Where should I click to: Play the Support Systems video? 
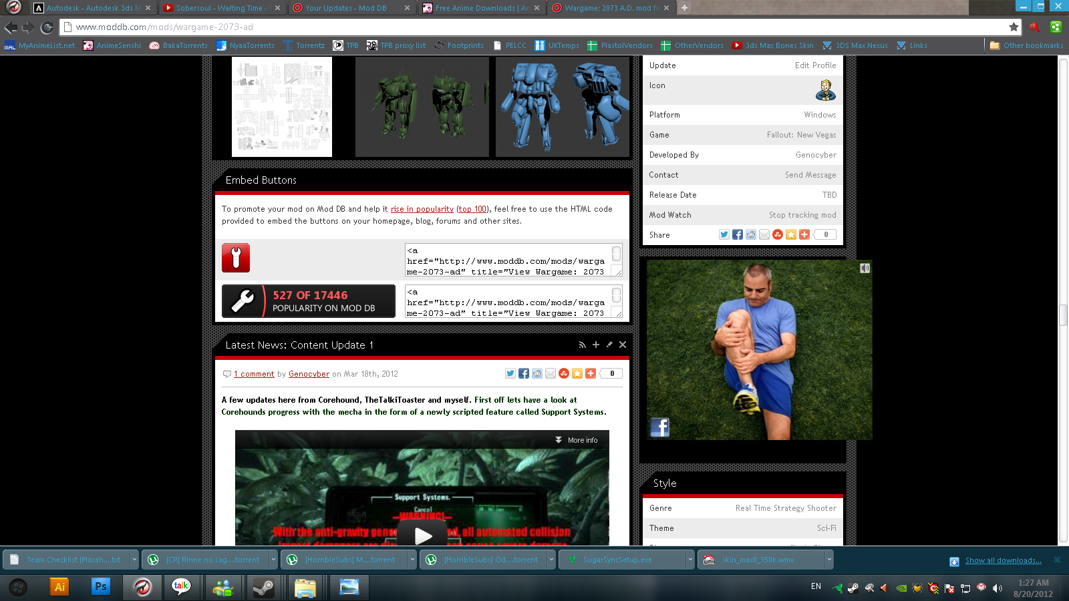422,534
